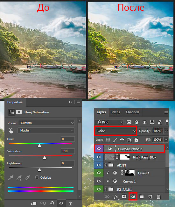Viewport: 175px width, 207px height.
Task: Click the Saturation +10 value field
Action: click(68, 151)
